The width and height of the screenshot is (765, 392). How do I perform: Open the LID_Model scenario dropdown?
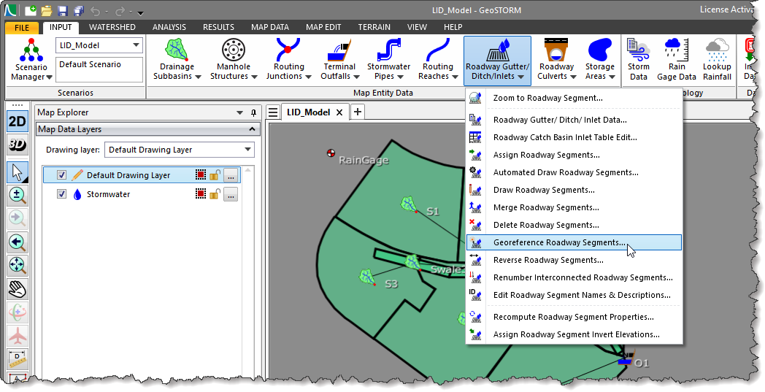click(x=136, y=45)
